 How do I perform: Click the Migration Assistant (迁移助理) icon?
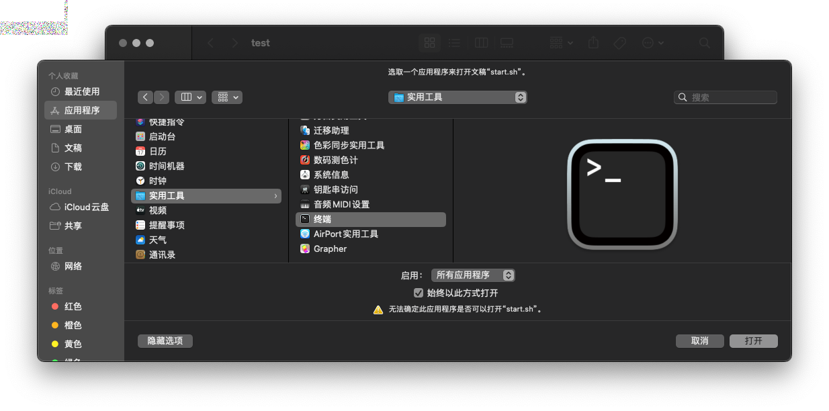(x=305, y=130)
